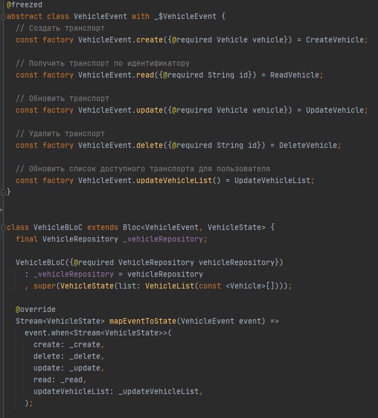Viewport: 378px width, 418px height.
Task: Click the comment about 'список доступного транспорта'
Action: tap(143, 169)
